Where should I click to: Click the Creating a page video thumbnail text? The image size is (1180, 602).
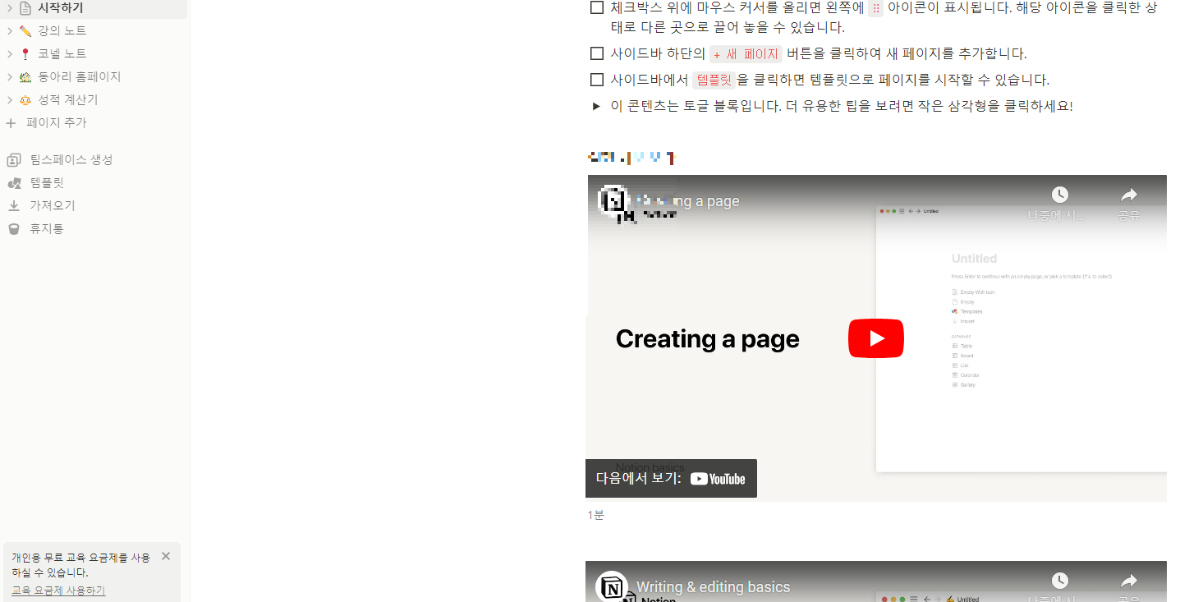click(708, 339)
